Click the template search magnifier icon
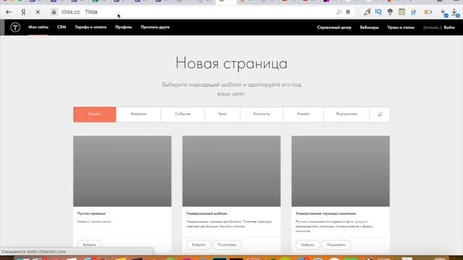This screenshot has height=260, width=463. coord(380,114)
